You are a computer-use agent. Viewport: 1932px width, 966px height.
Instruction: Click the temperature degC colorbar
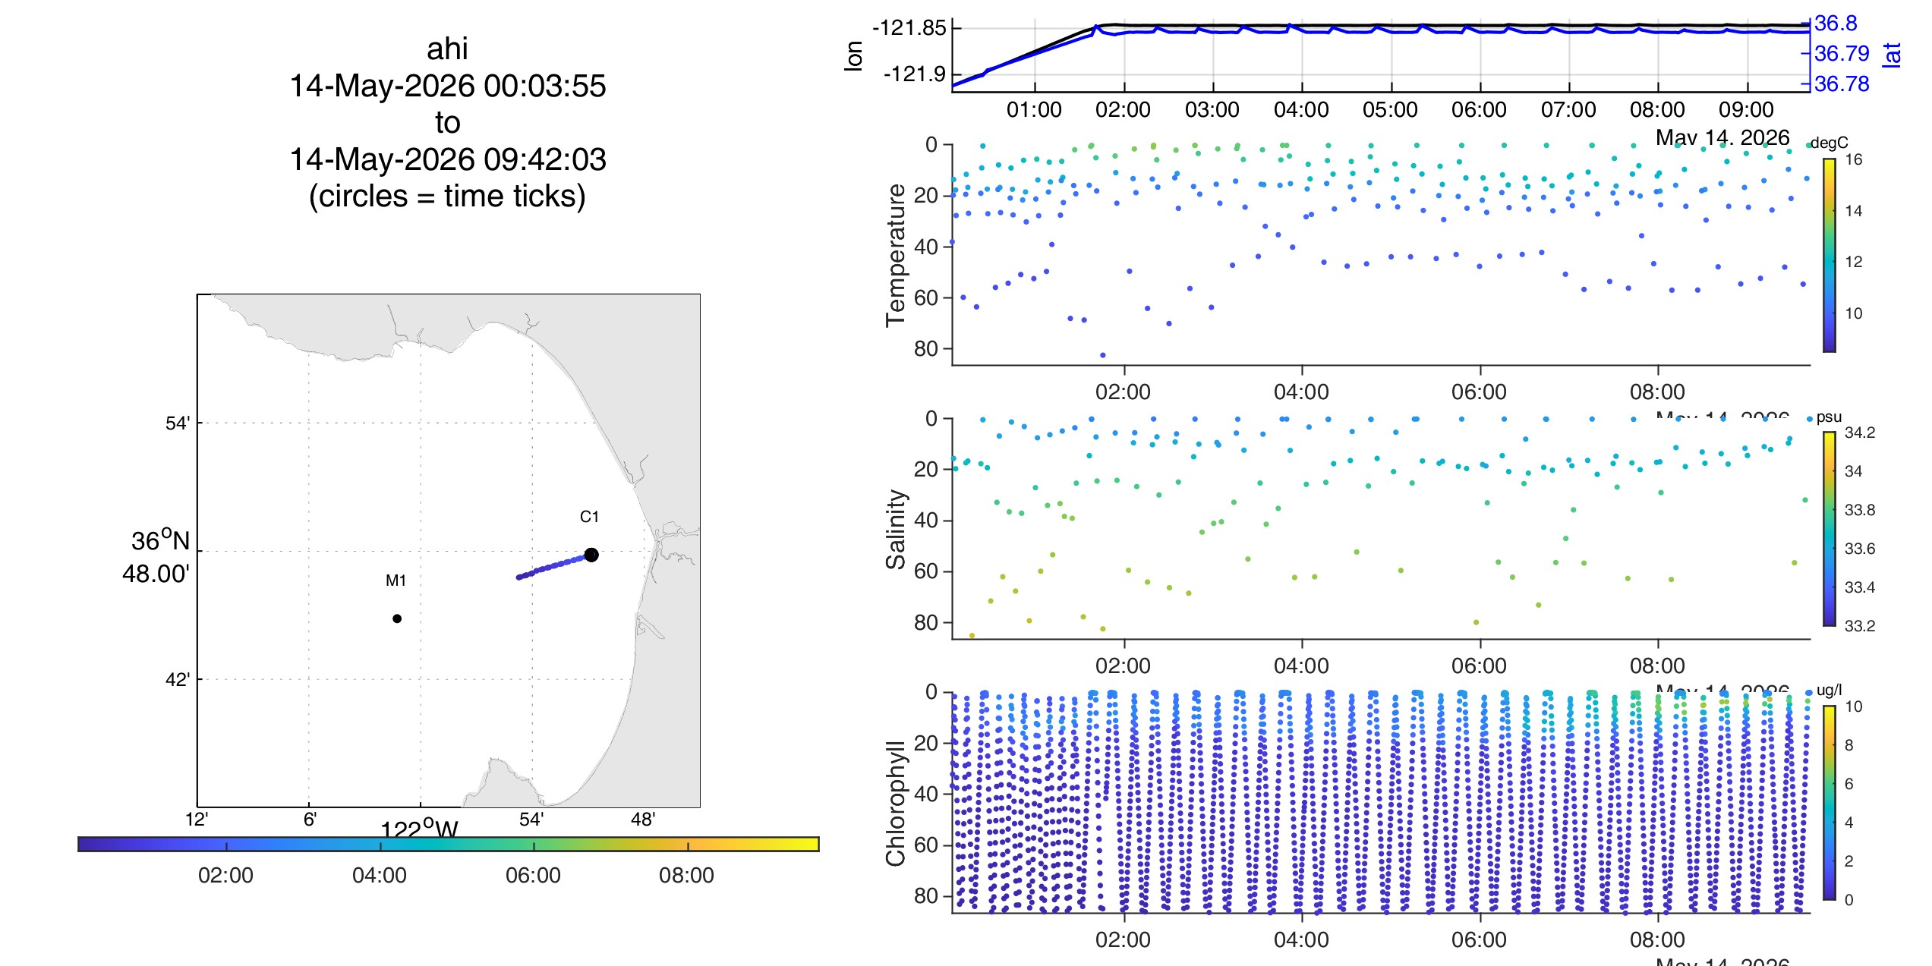coord(1830,255)
